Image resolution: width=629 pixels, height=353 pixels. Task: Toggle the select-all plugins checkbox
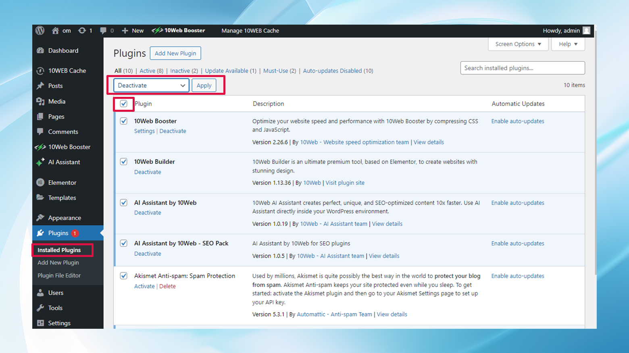pos(123,104)
